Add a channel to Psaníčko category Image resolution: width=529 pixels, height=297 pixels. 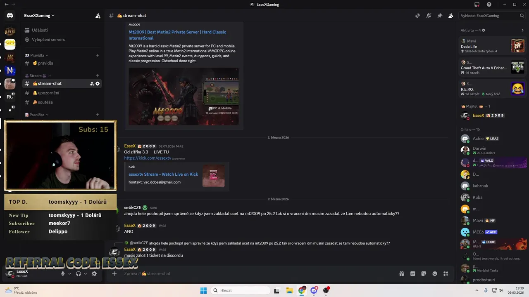[x=98, y=115]
